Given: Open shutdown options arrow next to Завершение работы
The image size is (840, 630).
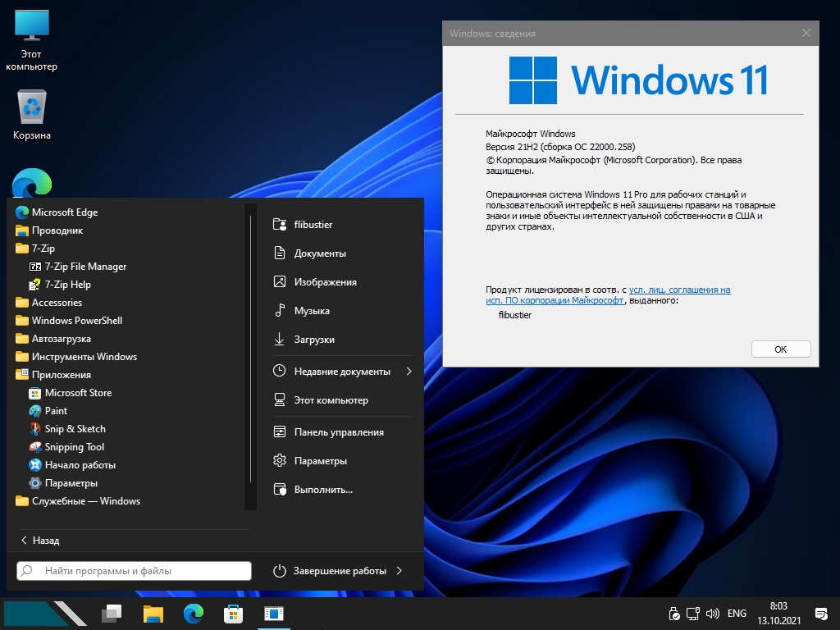Looking at the screenshot, I should click(x=399, y=571).
